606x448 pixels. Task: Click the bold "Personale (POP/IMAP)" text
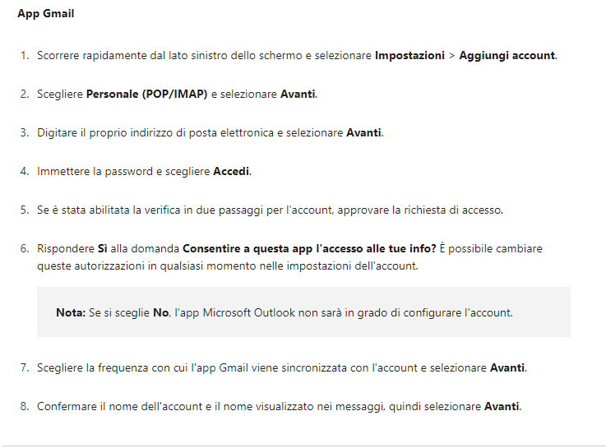coord(146,95)
